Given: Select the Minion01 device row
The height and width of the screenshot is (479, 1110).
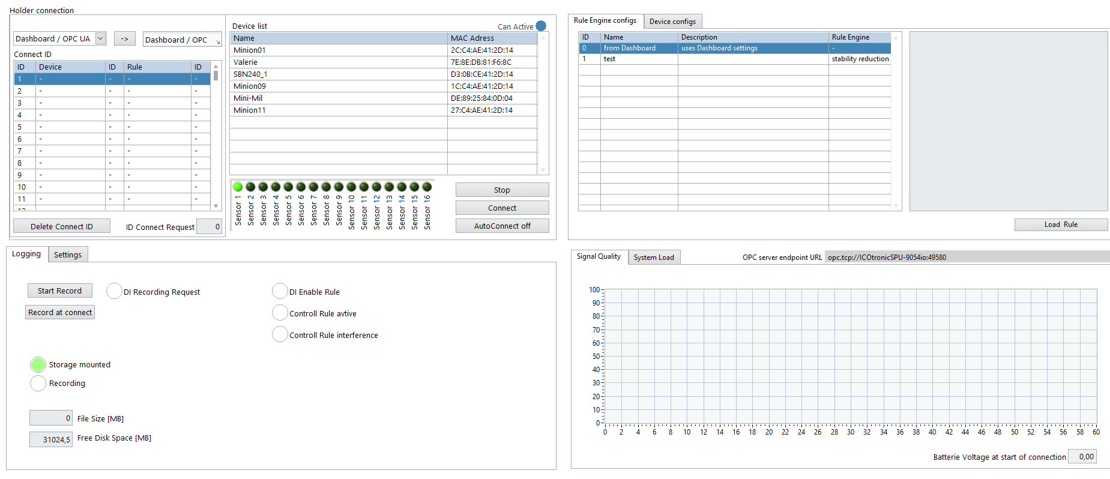Looking at the screenshot, I should pyautogui.click(x=384, y=50).
